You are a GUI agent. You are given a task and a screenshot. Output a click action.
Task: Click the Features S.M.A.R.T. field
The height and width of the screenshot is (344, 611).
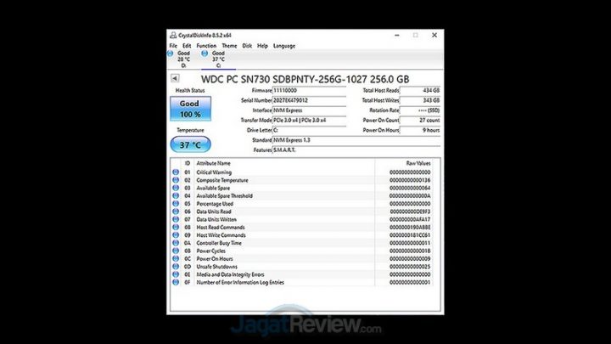coord(356,150)
